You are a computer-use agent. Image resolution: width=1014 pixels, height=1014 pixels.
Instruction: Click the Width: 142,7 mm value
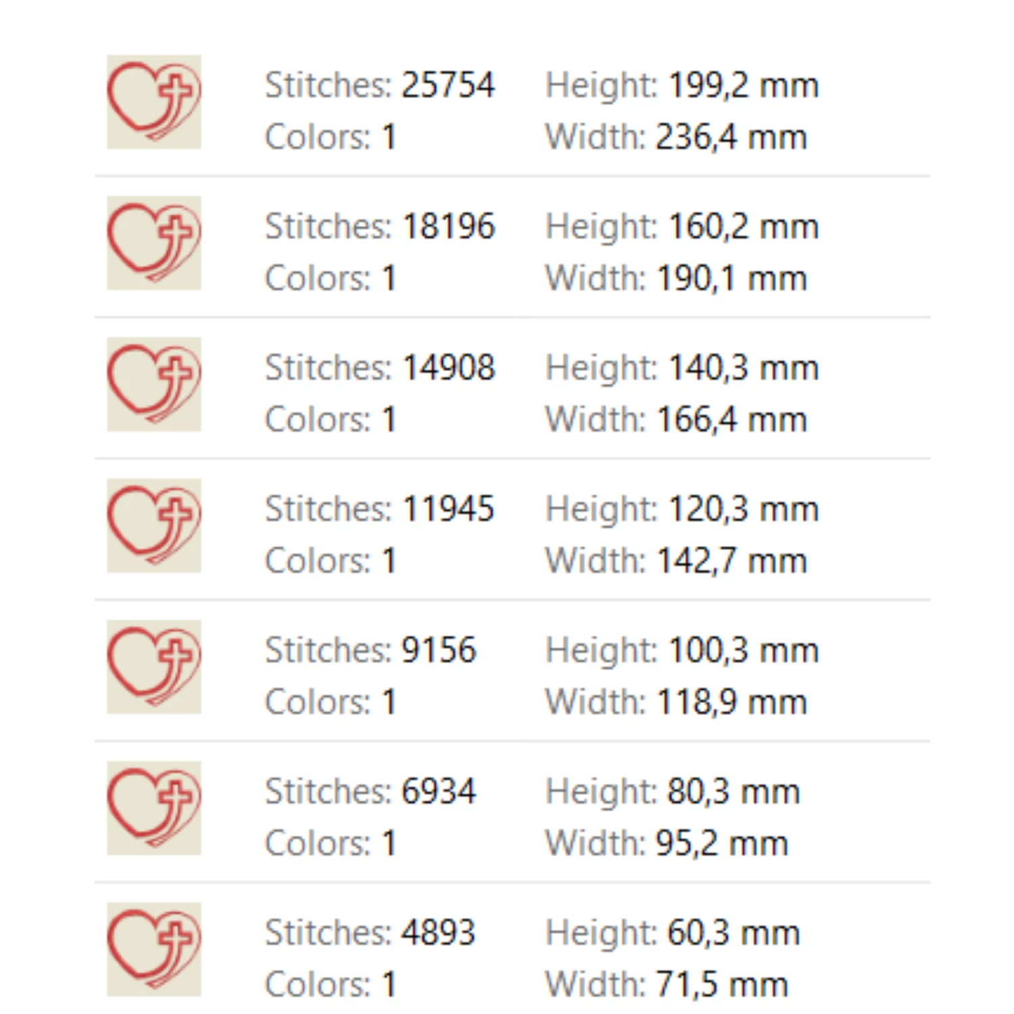676,561
